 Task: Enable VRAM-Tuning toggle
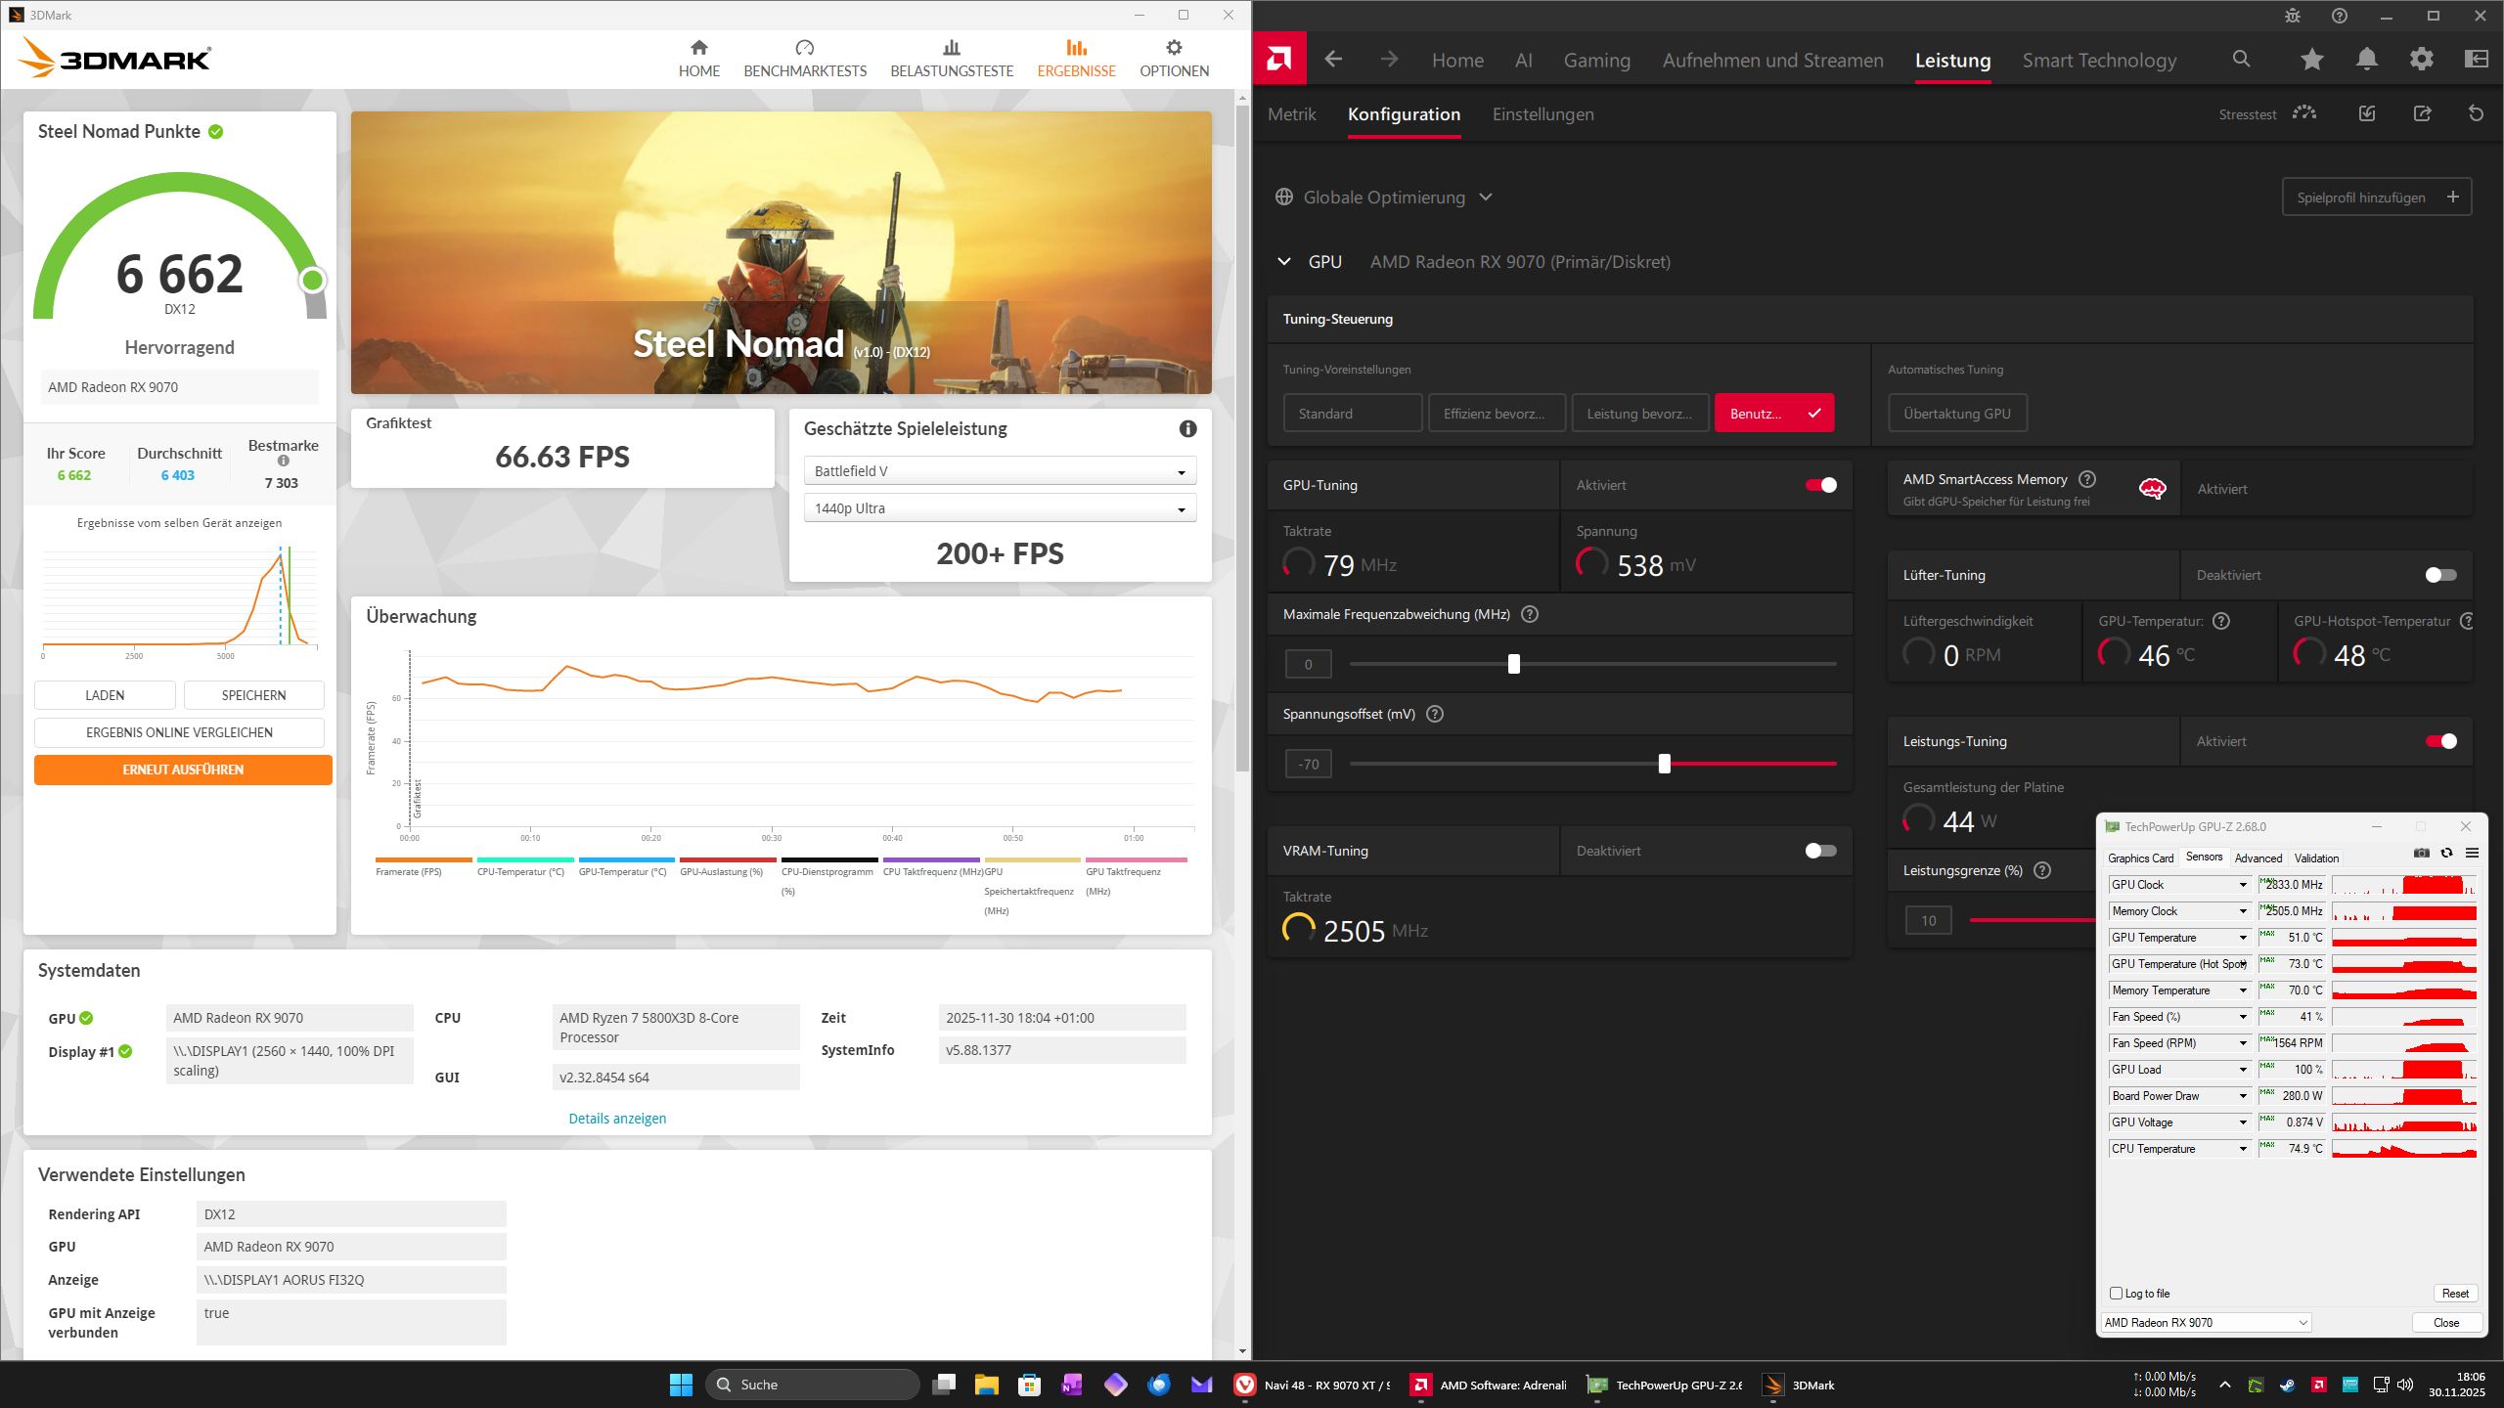(x=1817, y=851)
